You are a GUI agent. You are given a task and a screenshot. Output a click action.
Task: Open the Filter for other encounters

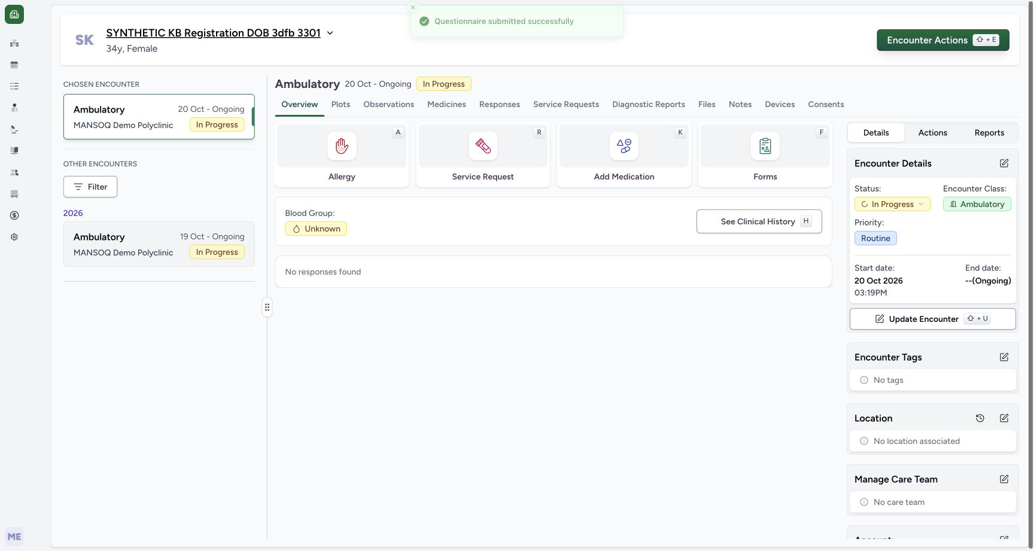[x=90, y=187]
